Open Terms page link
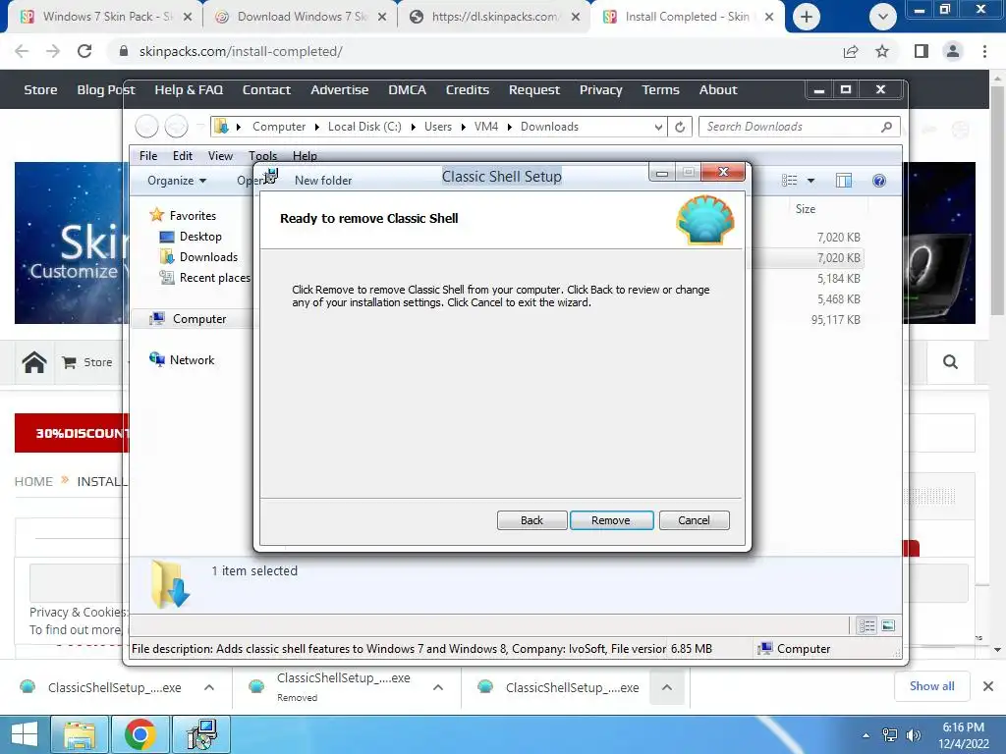This screenshot has width=1006, height=754. pos(660,89)
